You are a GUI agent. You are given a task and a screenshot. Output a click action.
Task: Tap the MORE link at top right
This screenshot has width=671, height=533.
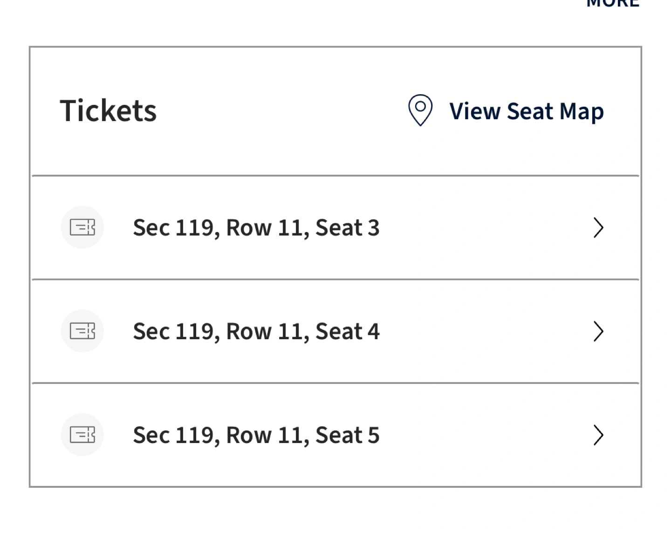pos(612,4)
